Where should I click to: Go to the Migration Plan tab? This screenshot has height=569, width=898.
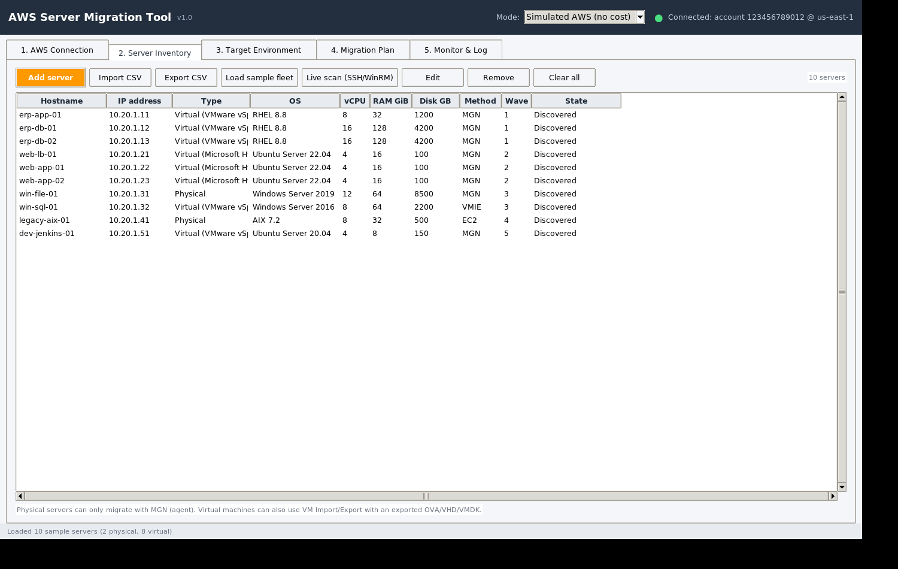tap(363, 50)
